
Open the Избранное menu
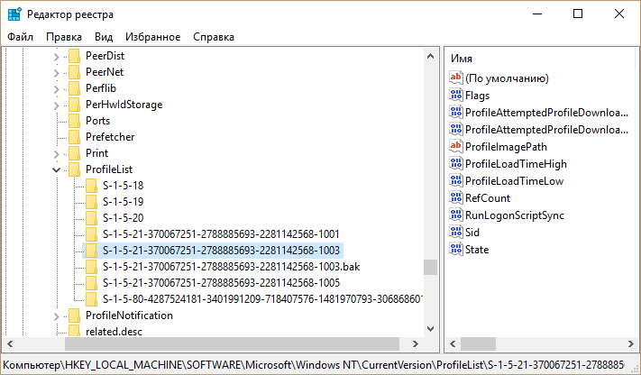pyautogui.click(x=153, y=37)
